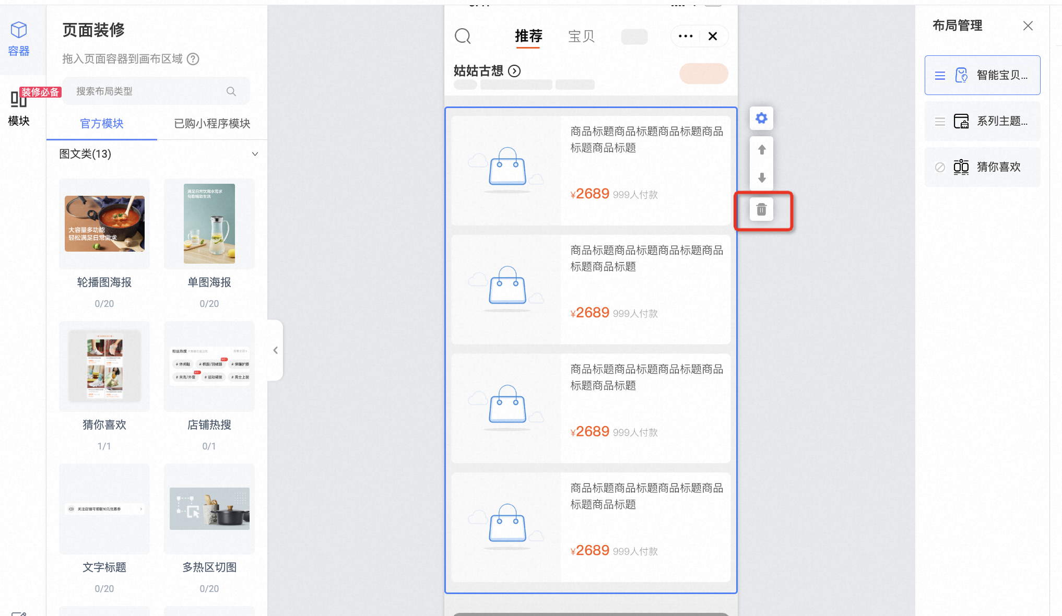This screenshot has width=1062, height=616.
Task: Click the 猜你喜欢 module type icon in layout panel
Action: coord(961,167)
